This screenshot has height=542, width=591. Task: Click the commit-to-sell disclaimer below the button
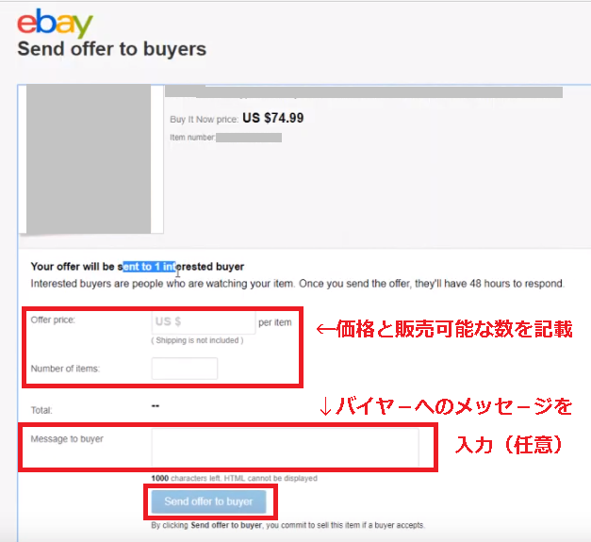point(288,525)
